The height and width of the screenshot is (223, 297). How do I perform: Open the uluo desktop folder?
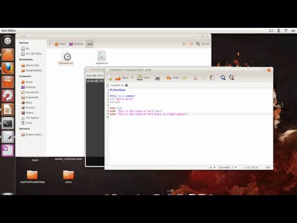point(68,177)
